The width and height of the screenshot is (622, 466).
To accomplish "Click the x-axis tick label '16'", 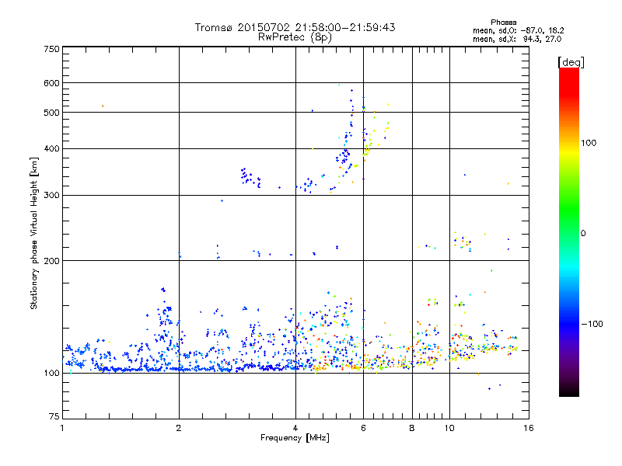I will (x=529, y=428).
